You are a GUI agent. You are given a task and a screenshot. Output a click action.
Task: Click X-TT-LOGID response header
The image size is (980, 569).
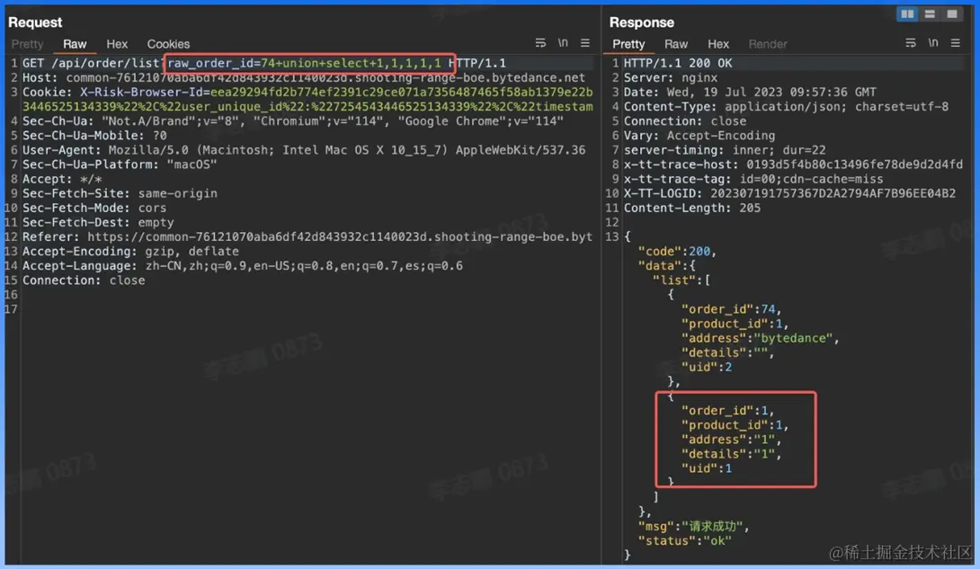pos(789,193)
